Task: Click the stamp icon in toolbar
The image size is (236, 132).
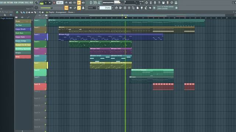Action: tap(83, 8)
